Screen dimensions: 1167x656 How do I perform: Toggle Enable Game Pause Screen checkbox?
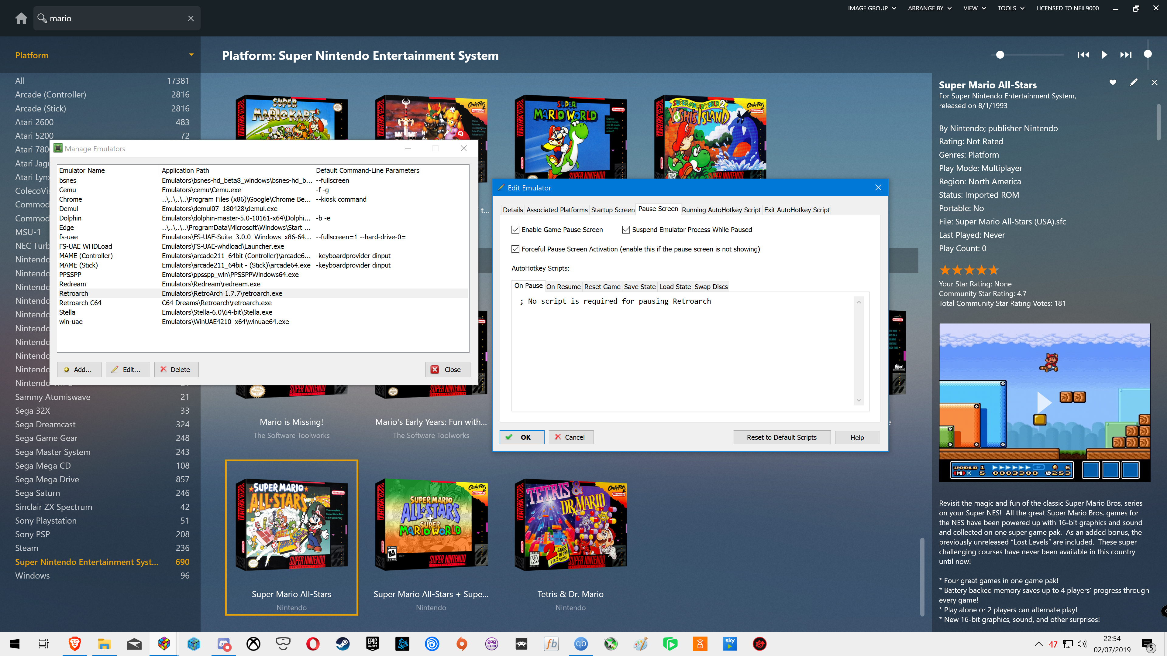pos(515,230)
